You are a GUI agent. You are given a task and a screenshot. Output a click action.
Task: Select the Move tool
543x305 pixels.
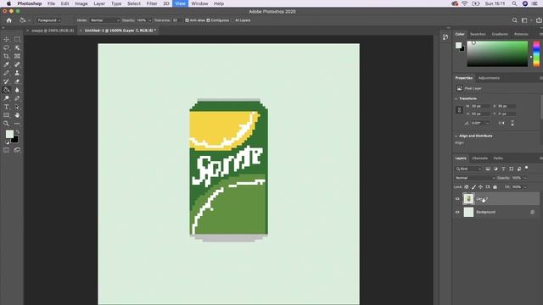tap(6, 39)
